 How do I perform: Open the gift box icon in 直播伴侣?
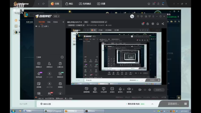click(x=143, y=24)
